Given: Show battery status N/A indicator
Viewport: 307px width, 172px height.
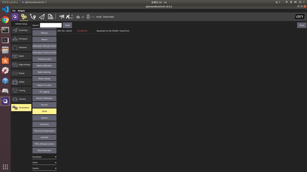Looking at the screenshot, I should (91, 17).
